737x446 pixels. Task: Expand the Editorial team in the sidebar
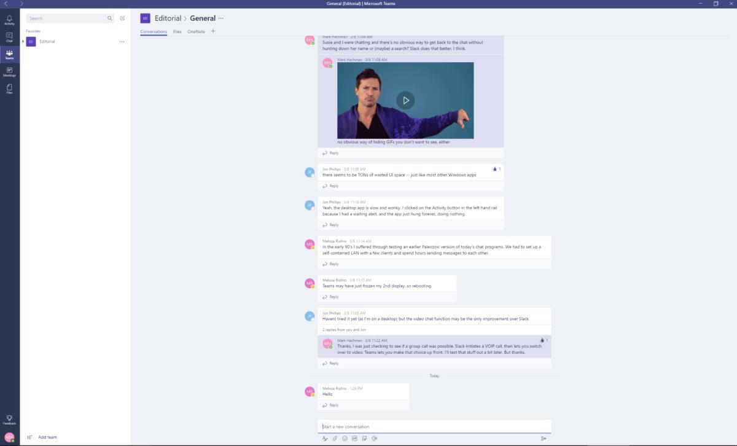(23, 41)
